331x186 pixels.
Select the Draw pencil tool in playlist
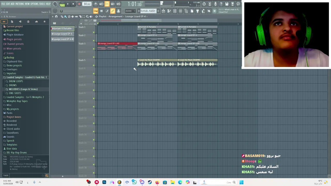pos(62,17)
